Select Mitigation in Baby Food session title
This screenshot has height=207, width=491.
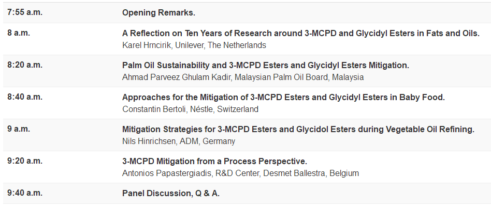pos(283,97)
